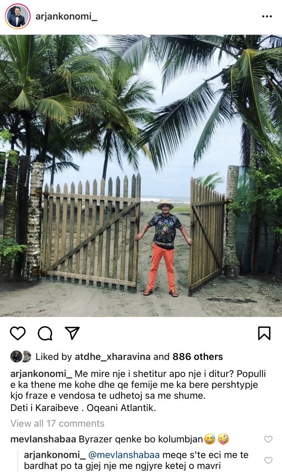The image size is (282, 476).
Task: Open comments via speech bubble icon
Action: pyautogui.click(x=45, y=333)
